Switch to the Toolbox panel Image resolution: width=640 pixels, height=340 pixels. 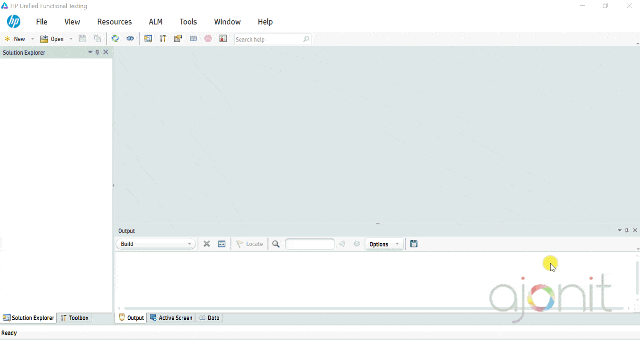pos(74,318)
